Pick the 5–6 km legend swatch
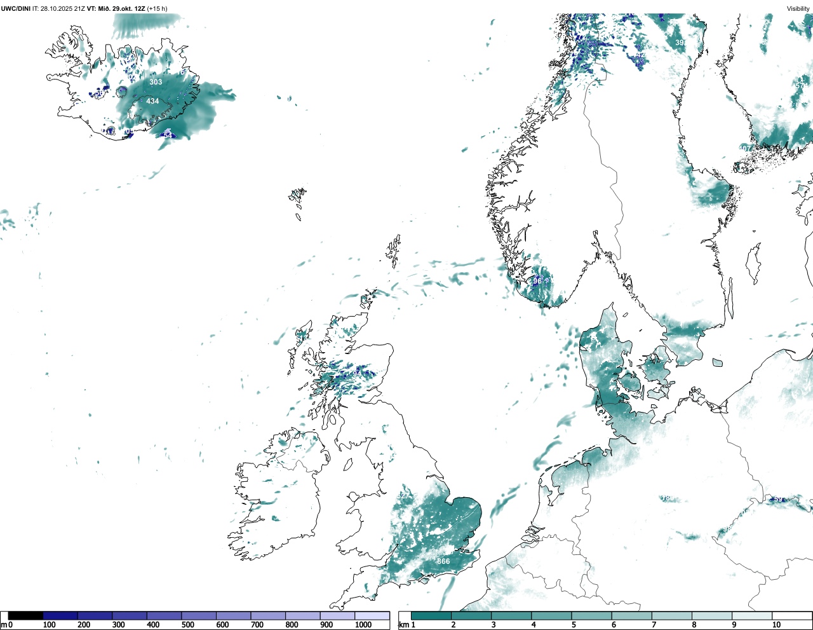Viewport: 813px width, 630px height. tap(591, 615)
